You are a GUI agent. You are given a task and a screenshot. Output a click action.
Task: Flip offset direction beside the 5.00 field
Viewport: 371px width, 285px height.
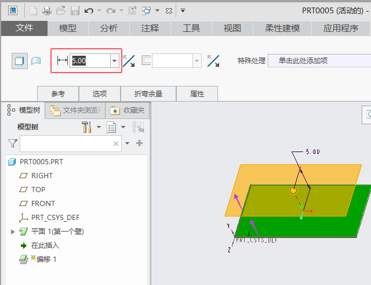[129, 61]
